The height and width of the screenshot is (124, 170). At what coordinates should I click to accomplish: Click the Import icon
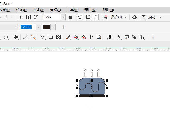pyautogui.click(x=21, y=17)
